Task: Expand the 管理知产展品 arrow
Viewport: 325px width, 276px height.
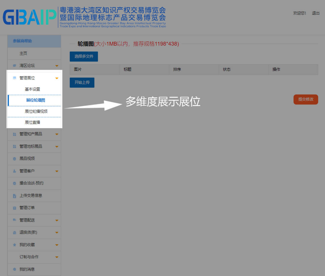Action: point(57,134)
